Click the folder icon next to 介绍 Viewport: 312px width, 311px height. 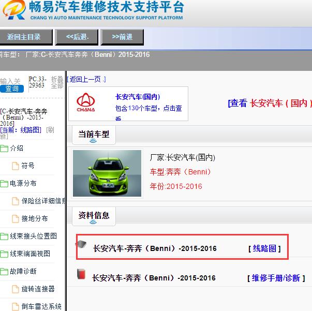[x=4, y=149]
